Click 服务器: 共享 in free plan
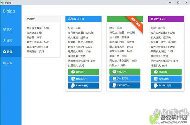The height and width of the screenshot is (125, 190). [34, 37]
